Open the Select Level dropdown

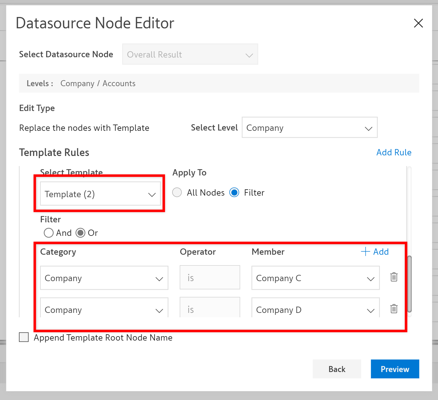(309, 128)
